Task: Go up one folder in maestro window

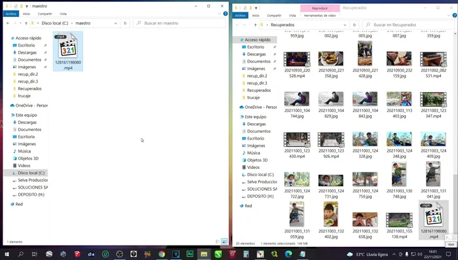Action: pyautogui.click(x=26, y=23)
